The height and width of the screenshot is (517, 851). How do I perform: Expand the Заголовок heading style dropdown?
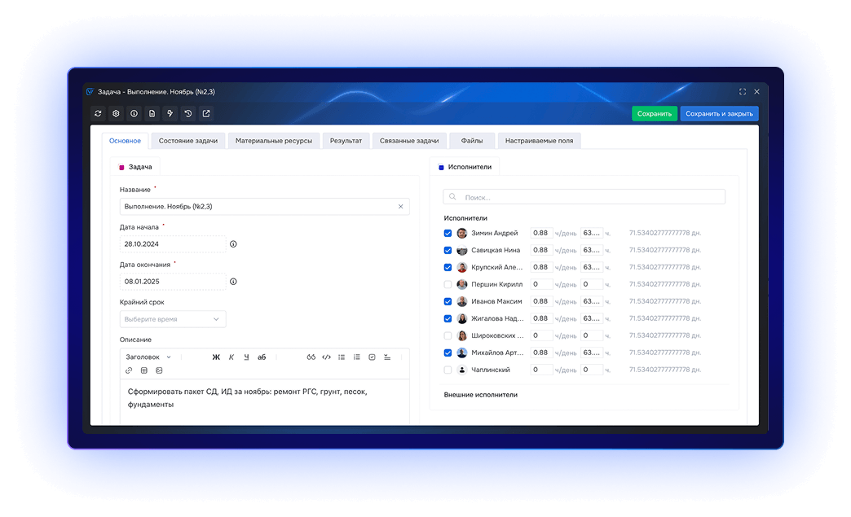coord(148,357)
